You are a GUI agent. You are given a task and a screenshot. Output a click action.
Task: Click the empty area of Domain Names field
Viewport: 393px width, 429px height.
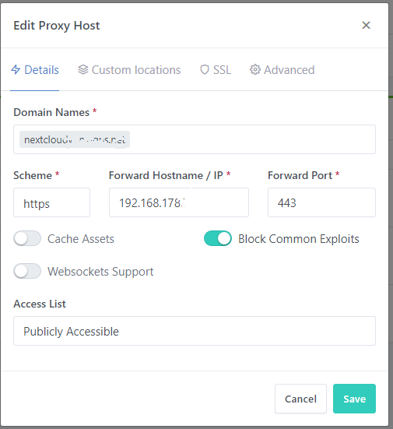251,139
